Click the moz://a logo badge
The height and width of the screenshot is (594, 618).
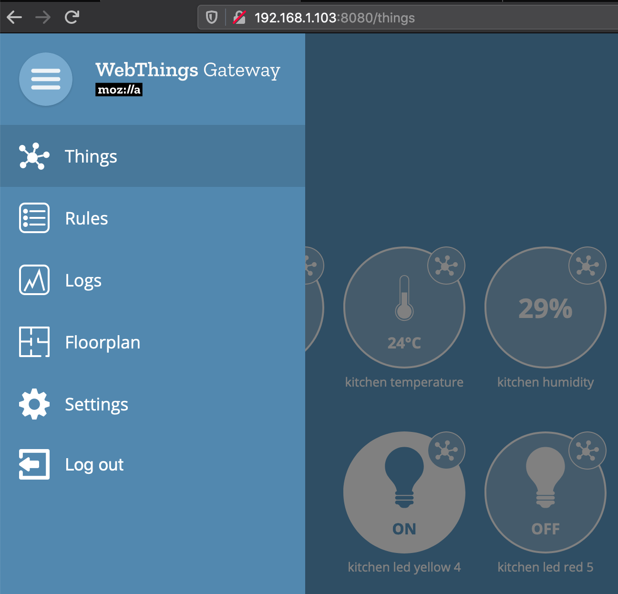click(119, 90)
